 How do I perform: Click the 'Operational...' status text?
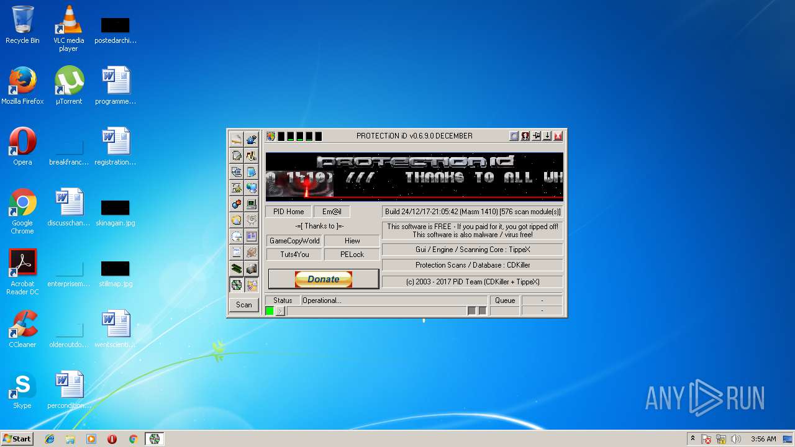(322, 300)
